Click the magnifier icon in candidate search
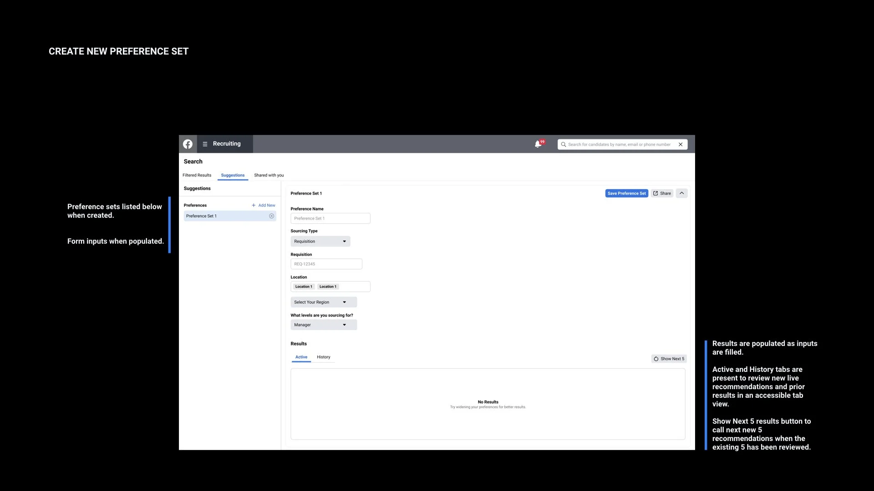This screenshot has height=491, width=874. [x=564, y=145]
